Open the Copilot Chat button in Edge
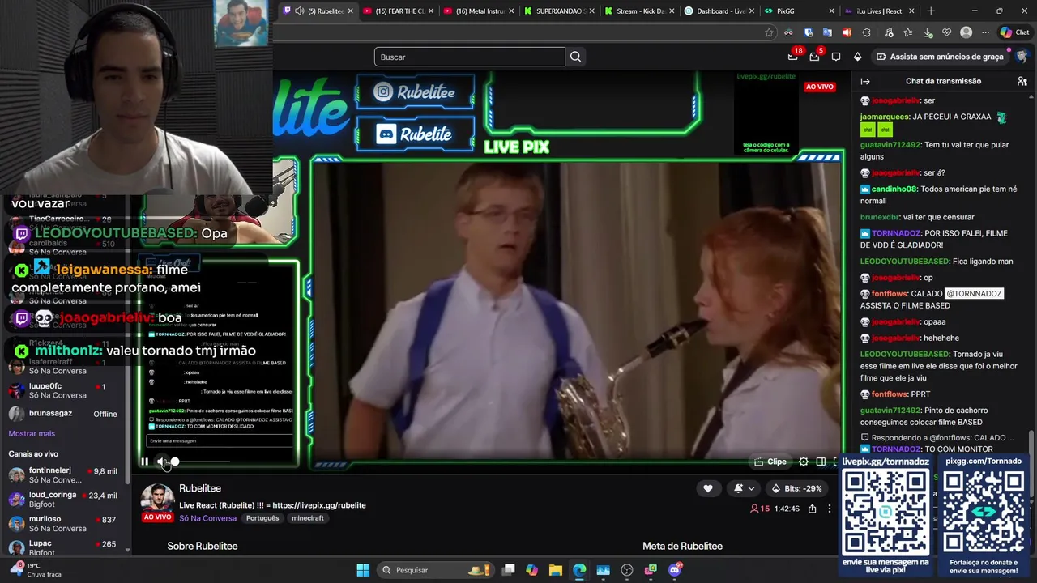The image size is (1037, 583). click(1014, 32)
